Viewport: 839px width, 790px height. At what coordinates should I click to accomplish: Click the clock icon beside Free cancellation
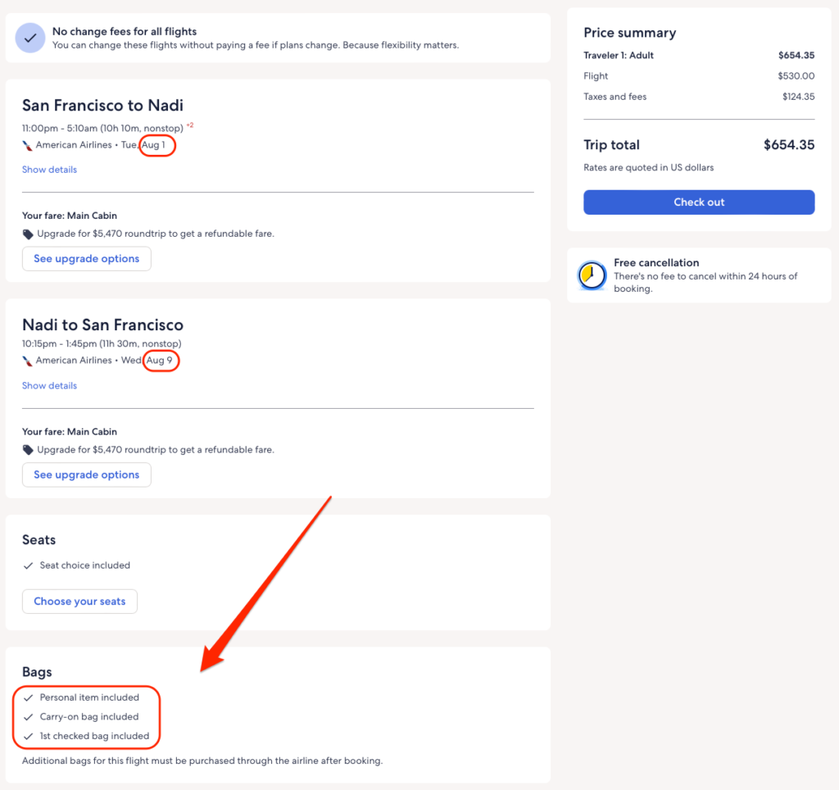(592, 276)
